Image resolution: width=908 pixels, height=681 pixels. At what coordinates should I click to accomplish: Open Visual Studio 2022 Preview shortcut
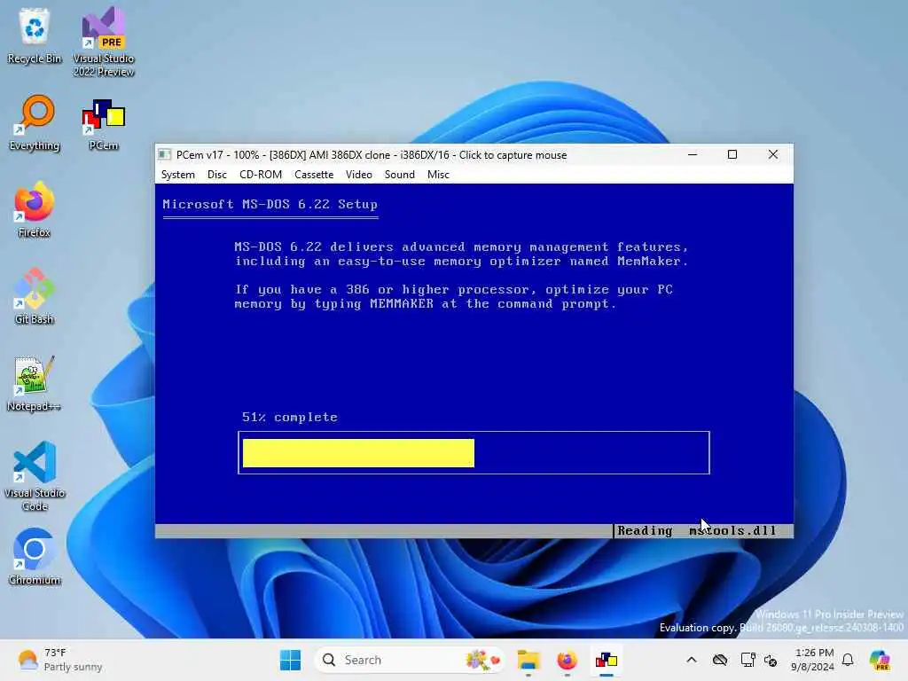(104, 42)
